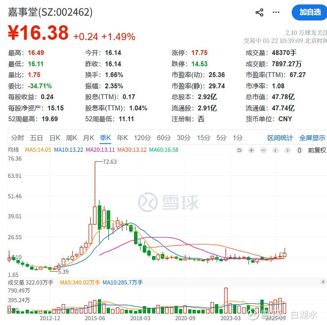Click MA5:14.05 moving average label
Screen dimensions: 327x325
pyautogui.click(x=38, y=150)
